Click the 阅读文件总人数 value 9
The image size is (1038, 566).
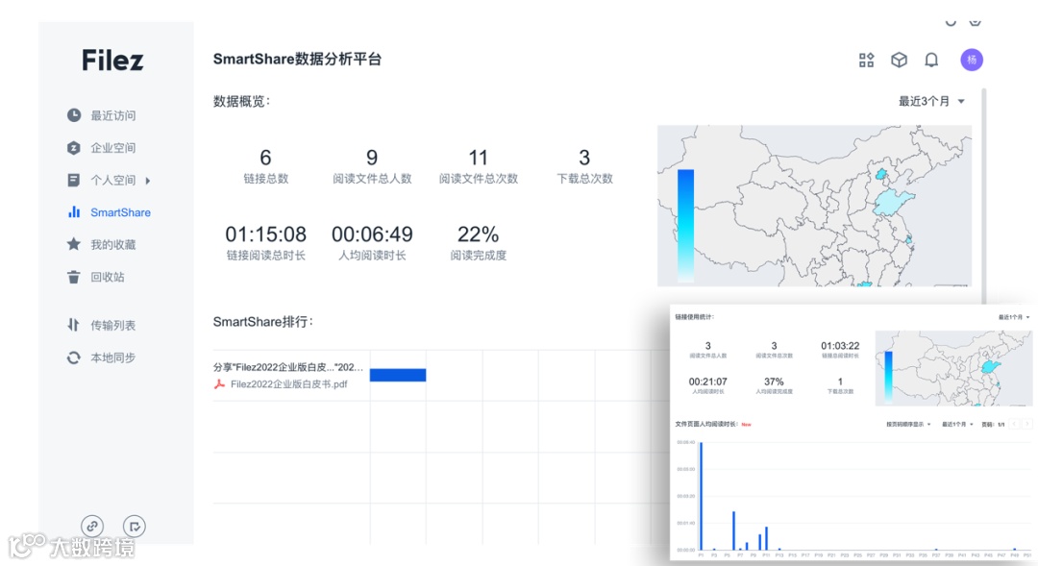point(372,158)
